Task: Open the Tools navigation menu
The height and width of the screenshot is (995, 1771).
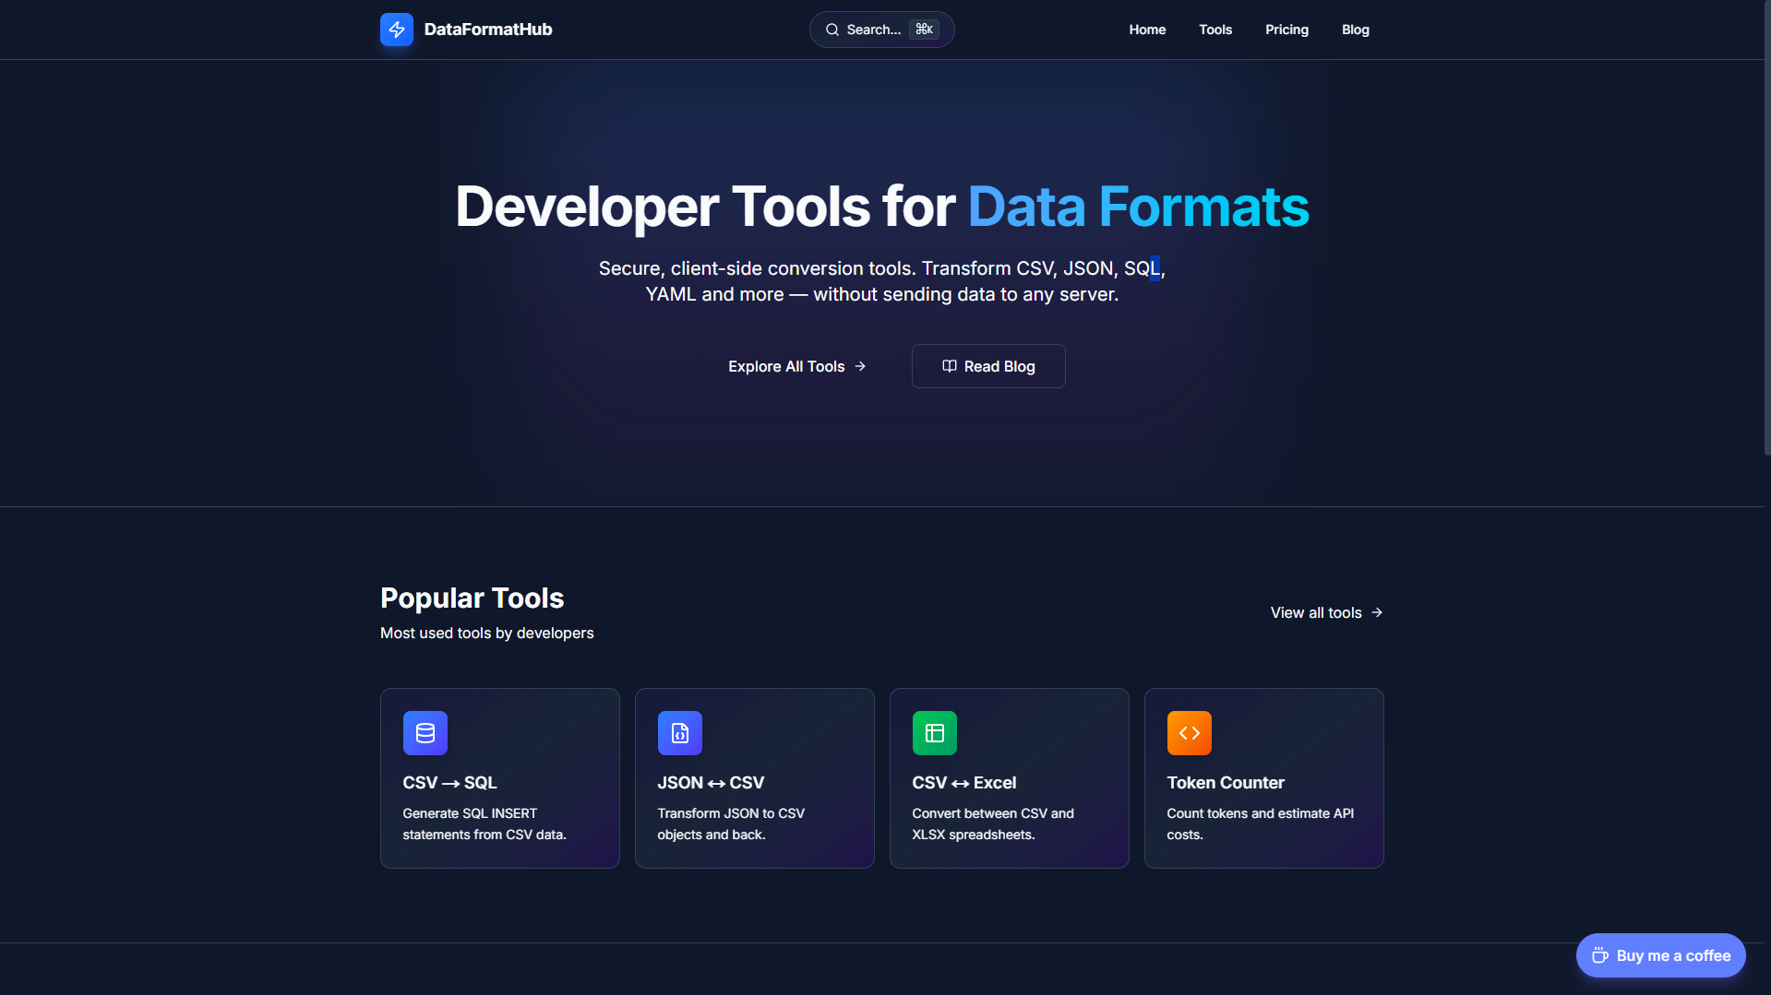Action: coord(1215,29)
